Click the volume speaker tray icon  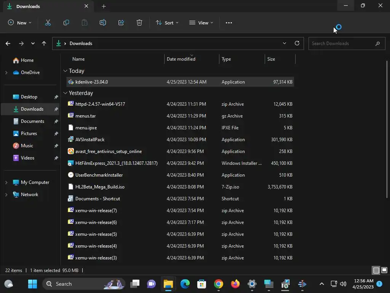tap(343, 284)
